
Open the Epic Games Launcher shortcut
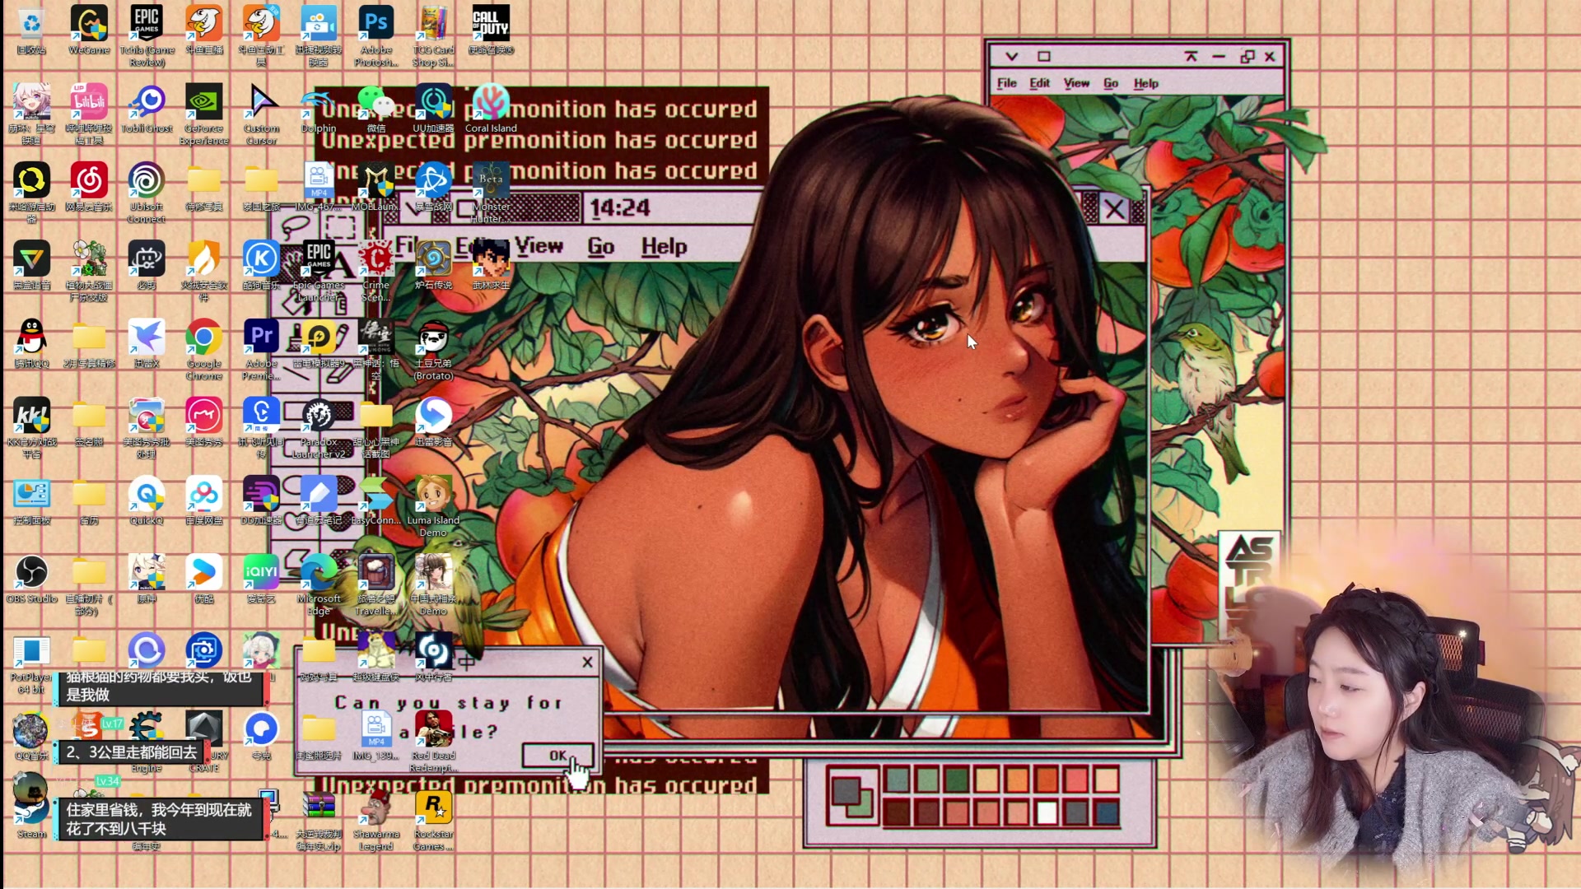(319, 270)
